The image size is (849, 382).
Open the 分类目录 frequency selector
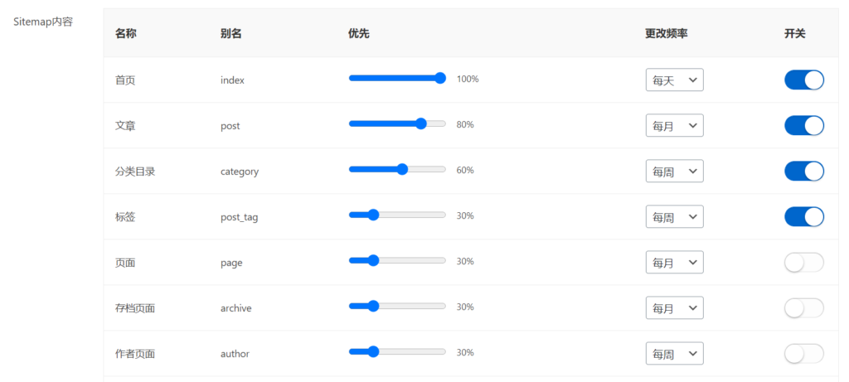coord(674,172)
